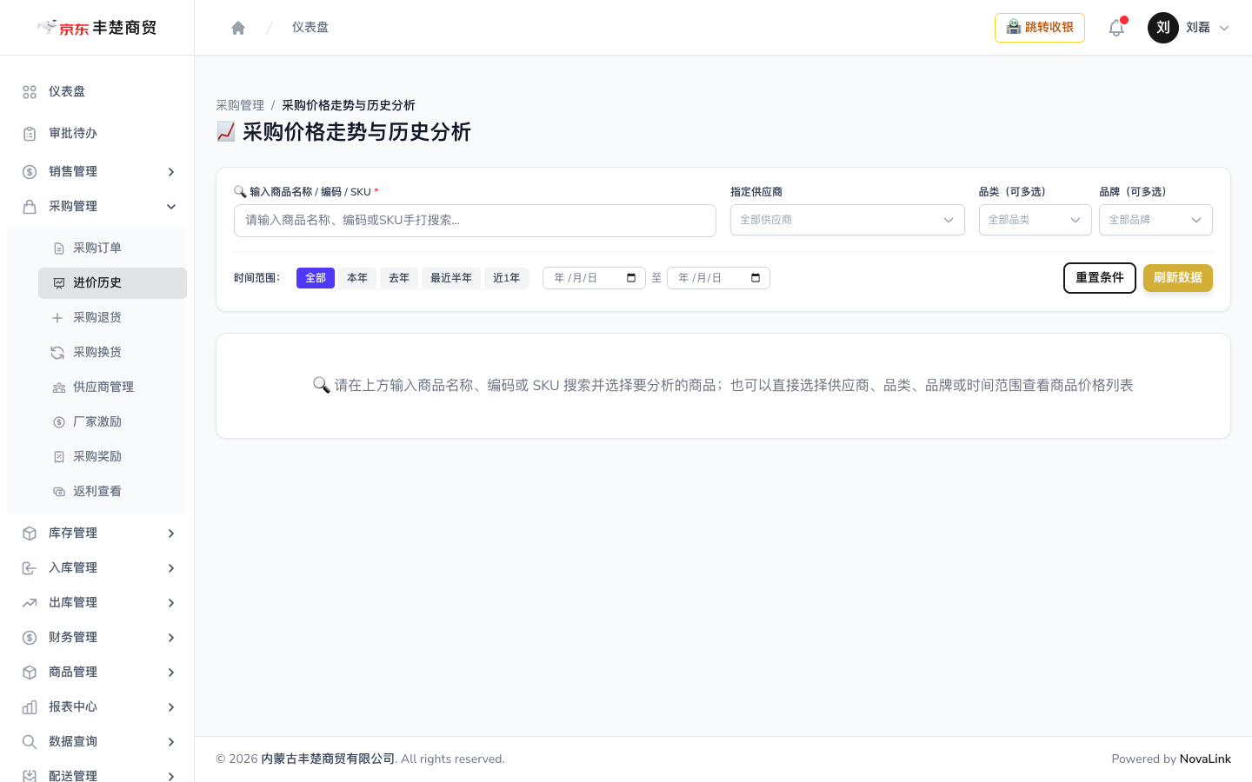Viewport: 1252px width, 782px height.
Task: Open the notification bell
Action: 1116,28
